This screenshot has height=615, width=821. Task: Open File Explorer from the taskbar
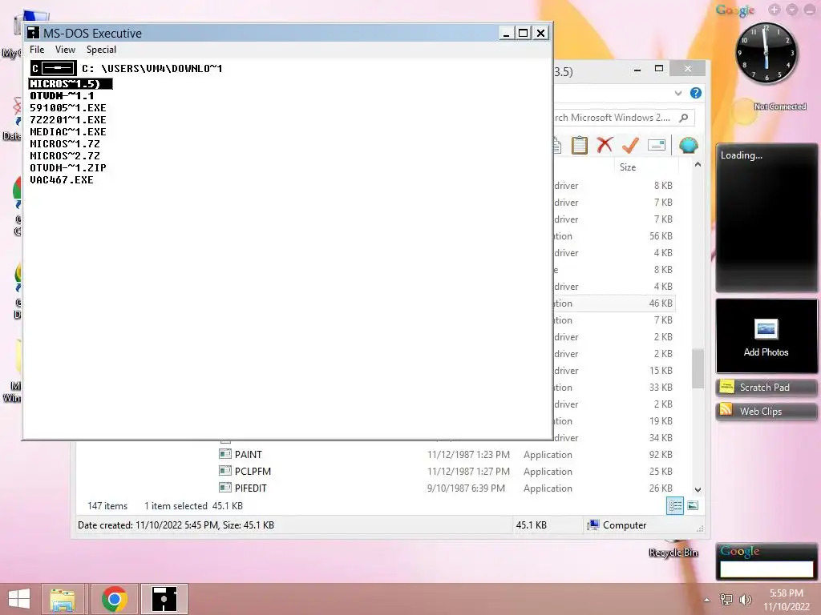point(63,599)
